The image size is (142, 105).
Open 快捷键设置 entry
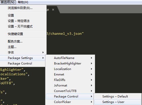[23, 34]
